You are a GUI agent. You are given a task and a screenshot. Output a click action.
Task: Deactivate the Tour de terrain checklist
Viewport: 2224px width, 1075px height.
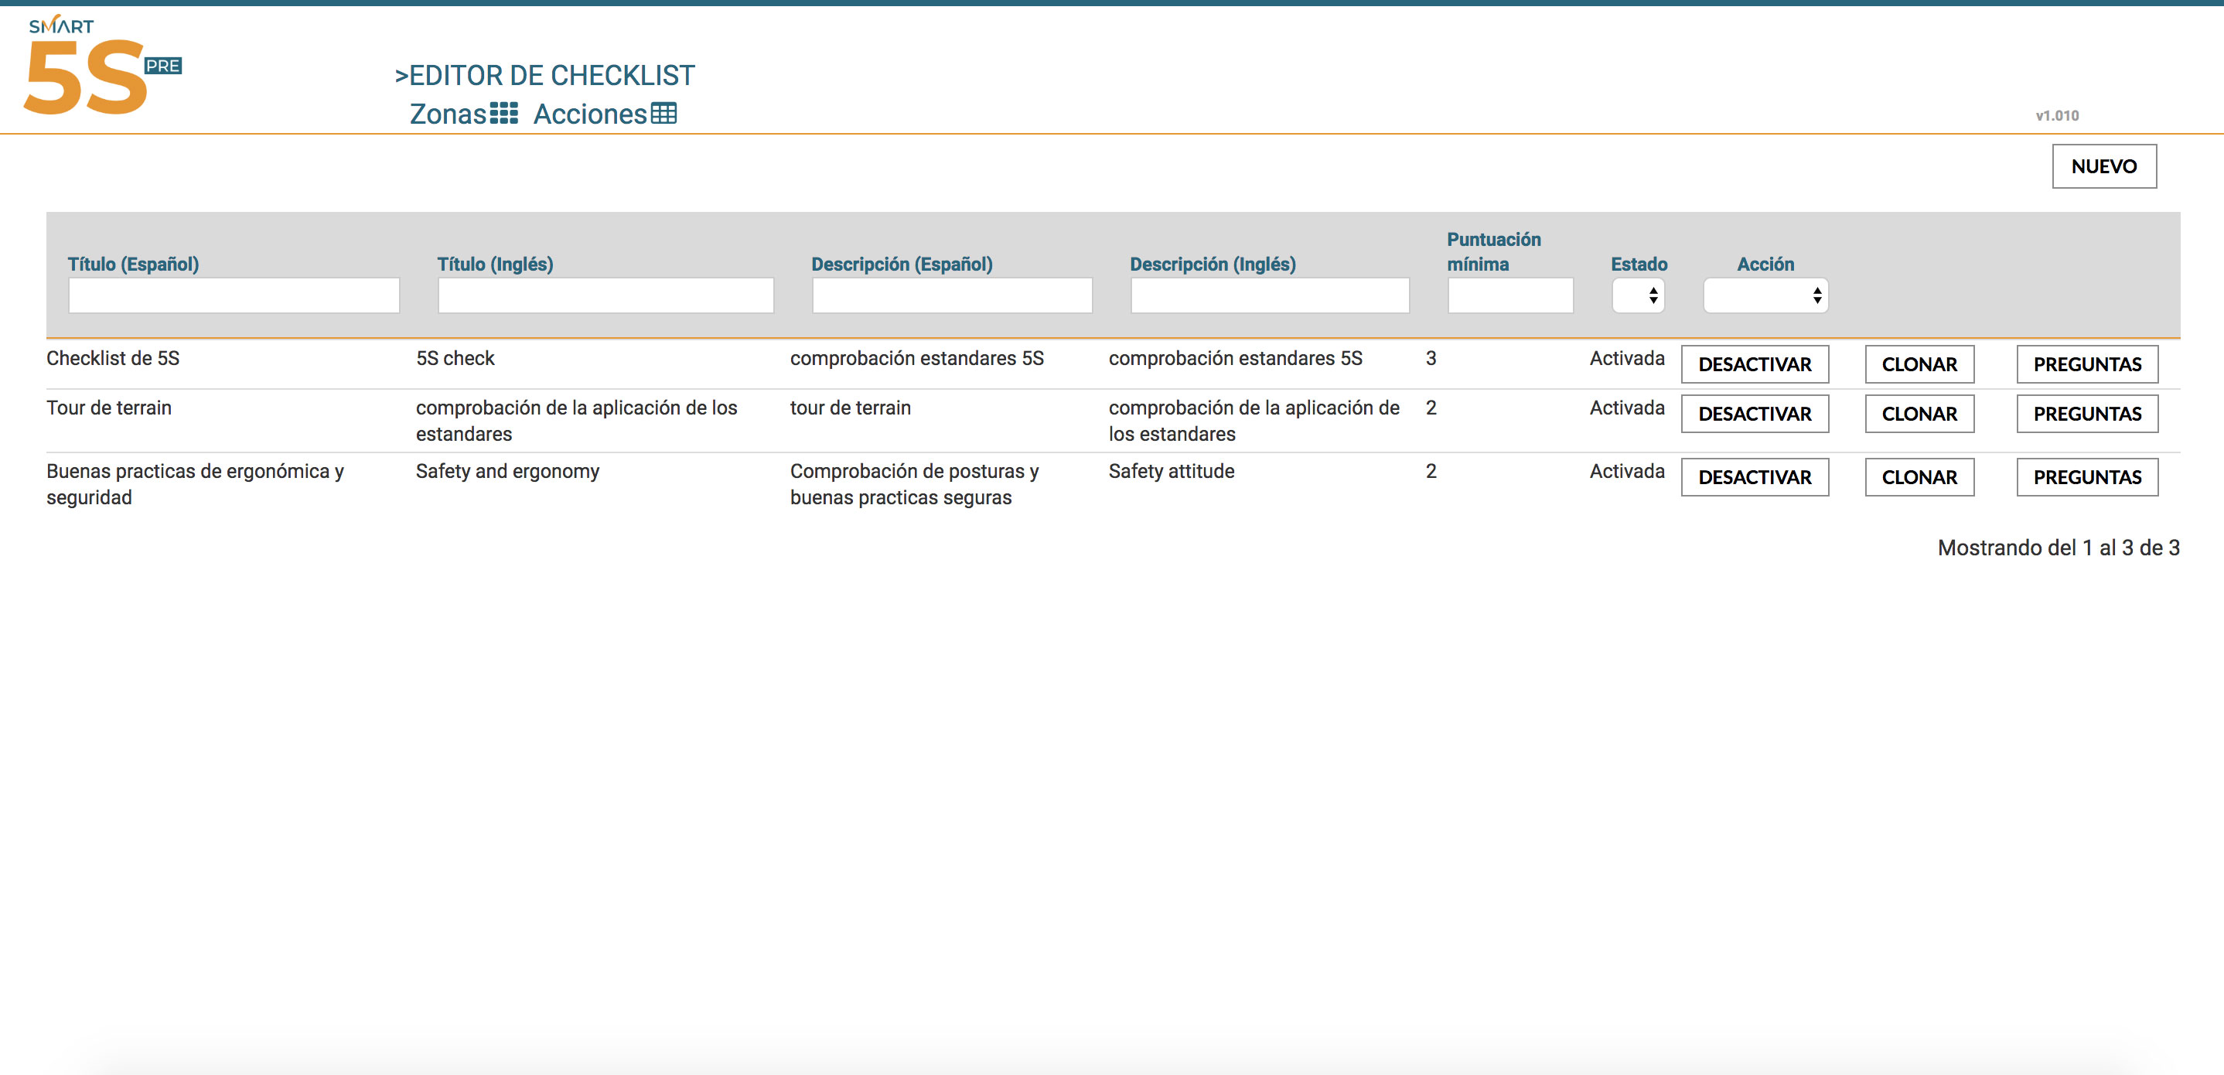tap(1754, 414)
